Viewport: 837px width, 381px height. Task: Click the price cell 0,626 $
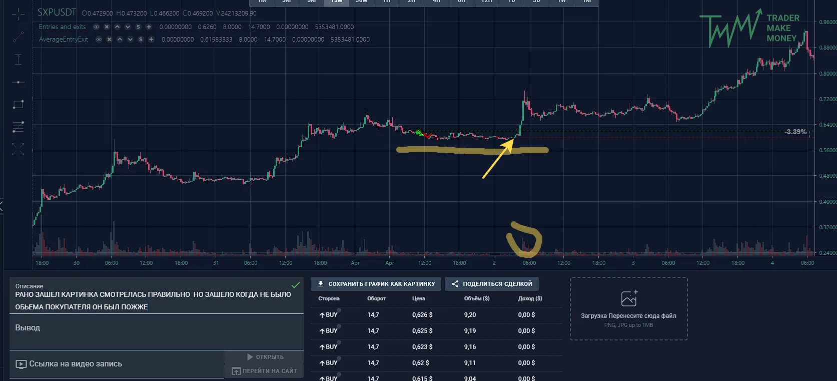coord(422,315)
